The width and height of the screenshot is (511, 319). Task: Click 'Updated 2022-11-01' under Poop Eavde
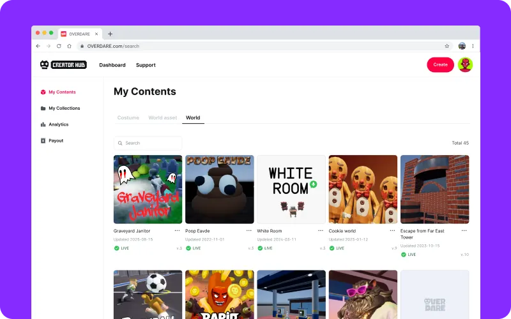pos(204,239)
